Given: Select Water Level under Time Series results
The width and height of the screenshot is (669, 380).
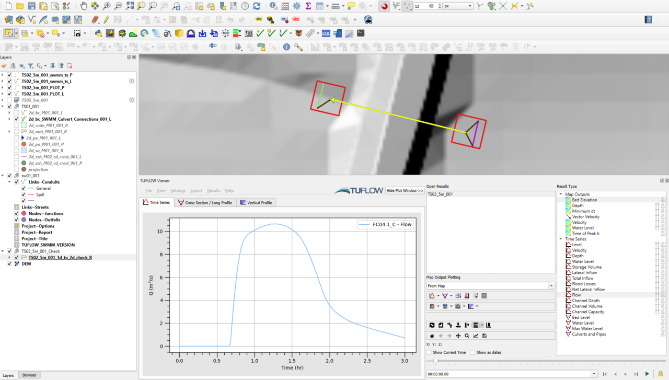Looking at the screenshot, I should click(582, 261).
